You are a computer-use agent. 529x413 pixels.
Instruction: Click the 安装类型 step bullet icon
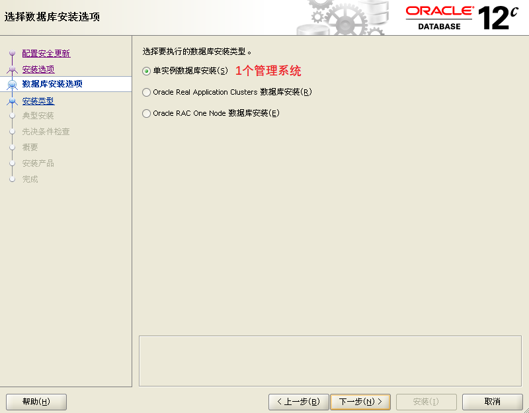(12, 101)
